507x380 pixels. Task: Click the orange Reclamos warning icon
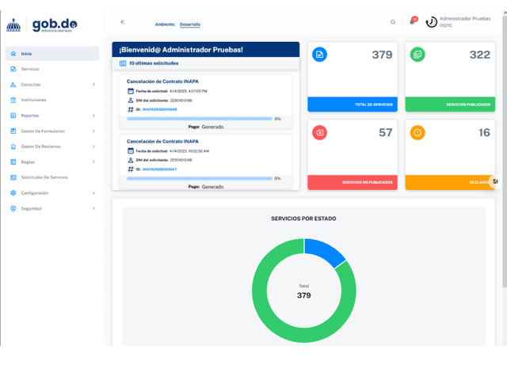417,132
